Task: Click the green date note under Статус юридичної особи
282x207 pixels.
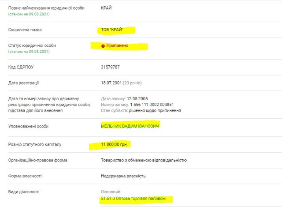Action: point(29,52)
